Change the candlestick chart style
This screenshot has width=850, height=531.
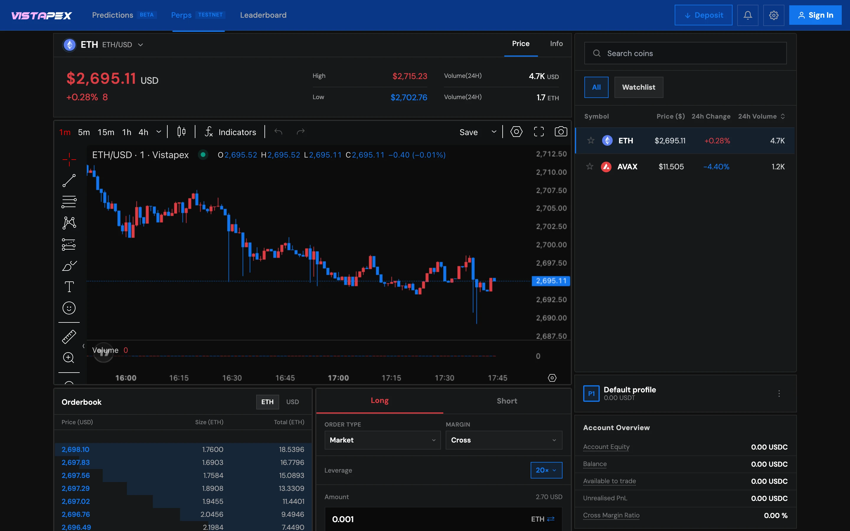[x=181, y=132]
